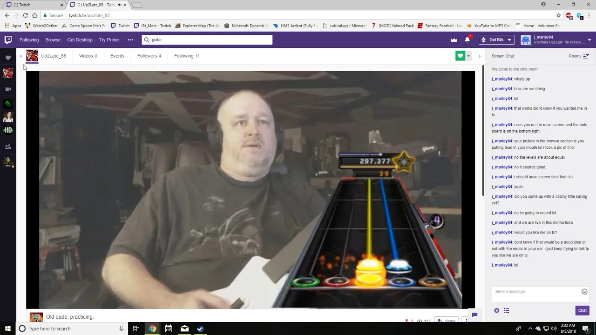The width and height of the screenshot is (596, 335).
Task: Open first followed channel avatar in sidebar
Action: tap(8, 73)
